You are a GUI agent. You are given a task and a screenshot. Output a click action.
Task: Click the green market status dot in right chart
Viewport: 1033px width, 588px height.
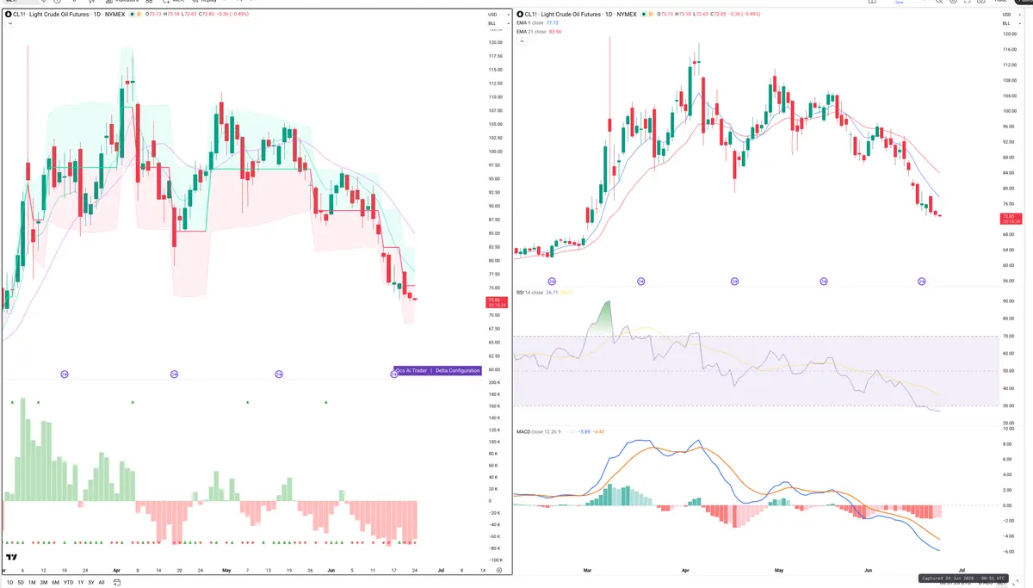(x=643, y=15)
